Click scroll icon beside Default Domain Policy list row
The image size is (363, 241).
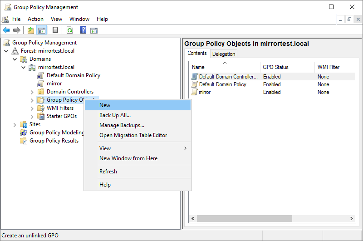click(x=195, y=84)
